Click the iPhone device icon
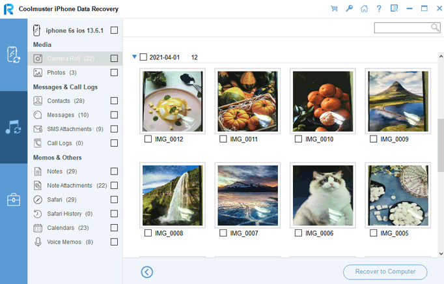The width and height of the screenshot is (444, 284). click(x=36, y=31)
